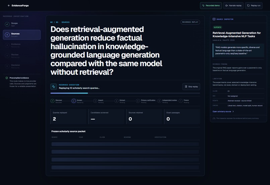270x185 pixels.
Task: Click the 'Not assigned' DOI value
Action: [232, 96]
